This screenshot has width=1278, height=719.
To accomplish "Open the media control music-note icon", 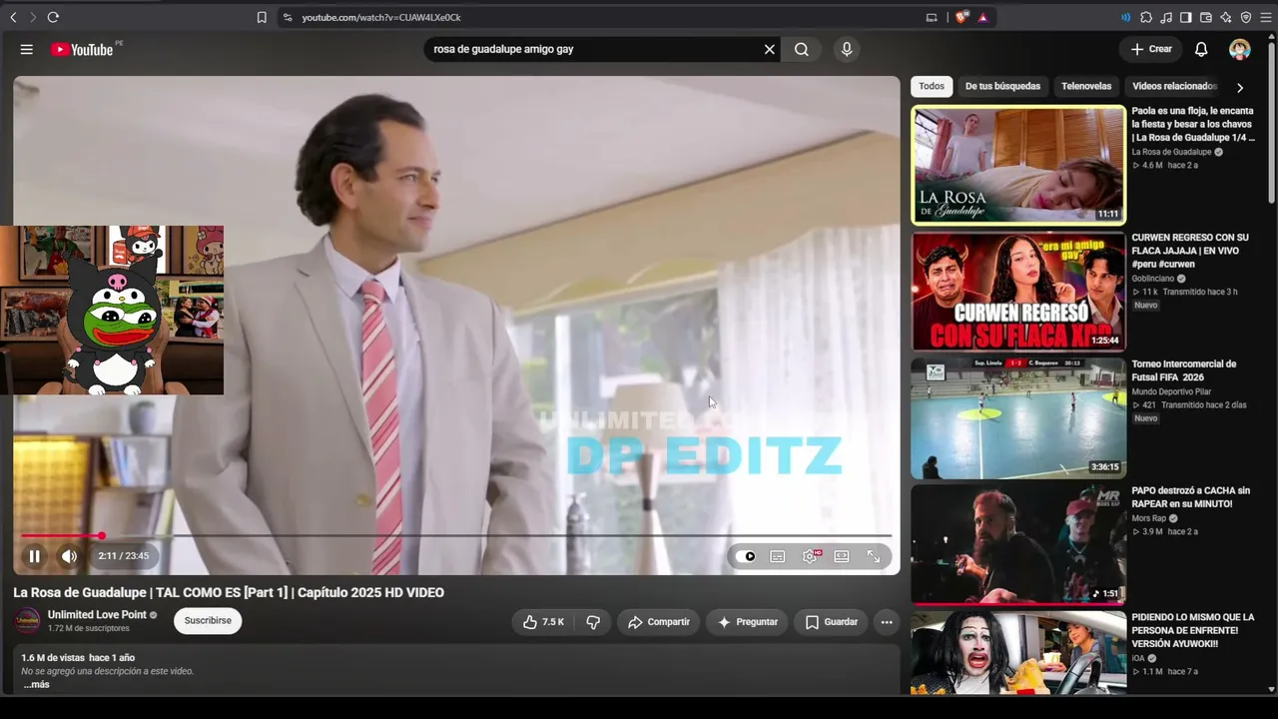I will pyautogui.click(x=1166, y=17).
